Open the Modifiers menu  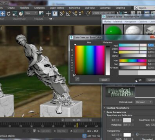[24, 8]
